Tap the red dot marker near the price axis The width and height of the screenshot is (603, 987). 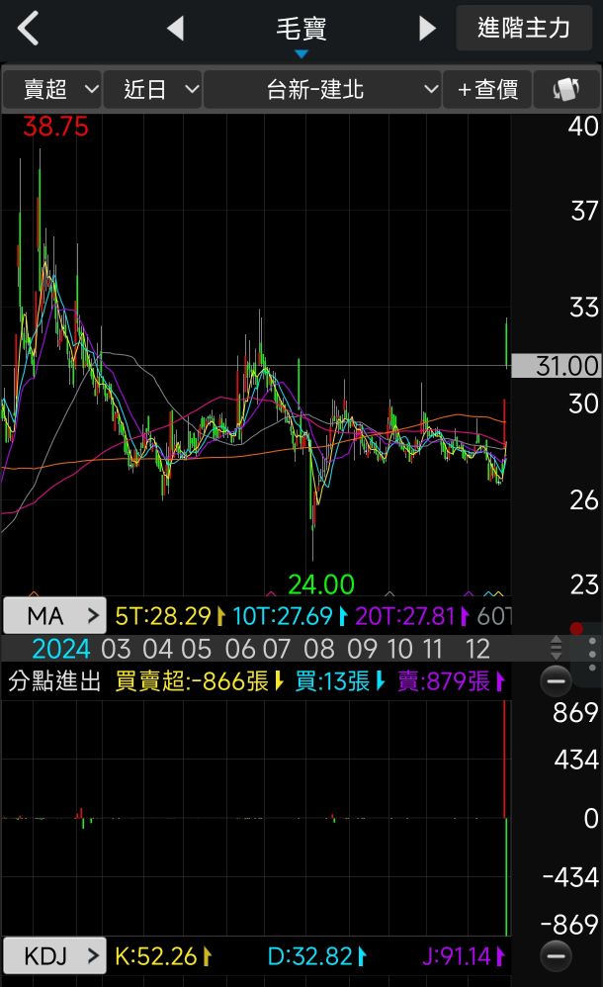coord(576,628)
